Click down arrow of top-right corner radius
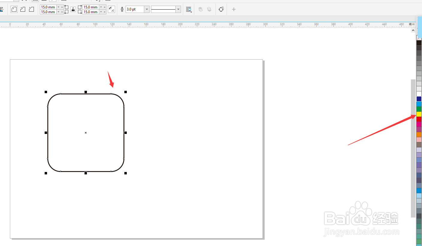The image size is (422, 246). pos(101,7)
